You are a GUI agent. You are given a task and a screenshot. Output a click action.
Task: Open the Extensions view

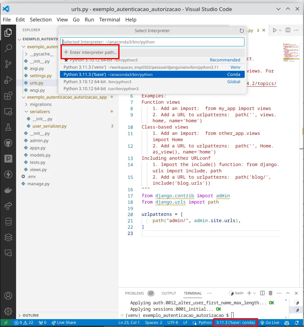click(x=8, y=96)
